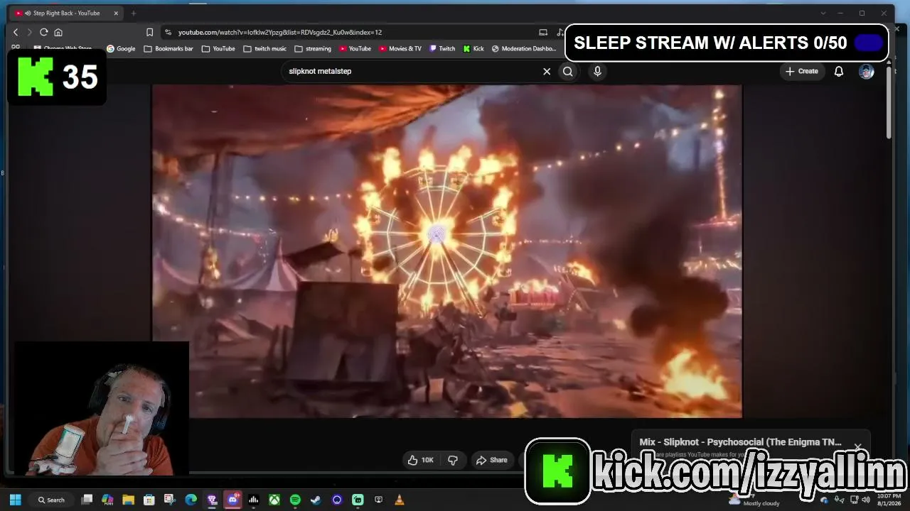910x511 pixels.
Task: Click the YouTube search box
Action: 412,71
